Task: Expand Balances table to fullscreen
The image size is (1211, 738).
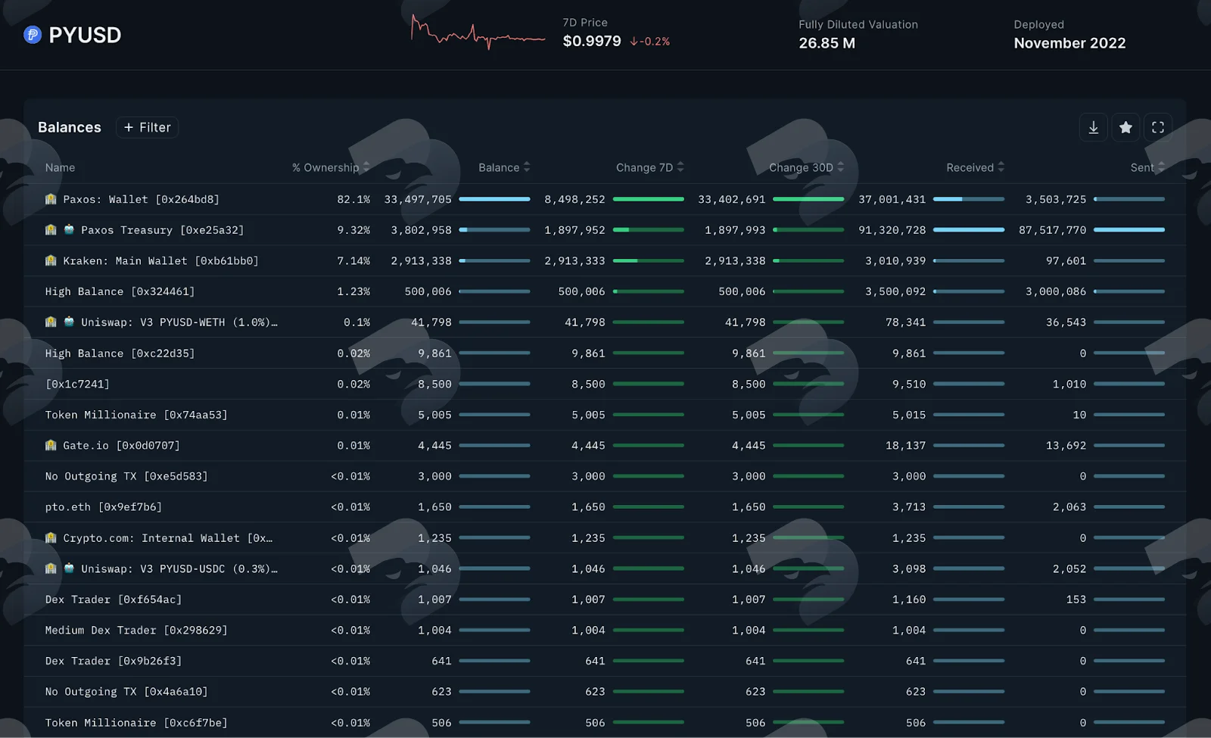Action: (x=1158, y=127)
